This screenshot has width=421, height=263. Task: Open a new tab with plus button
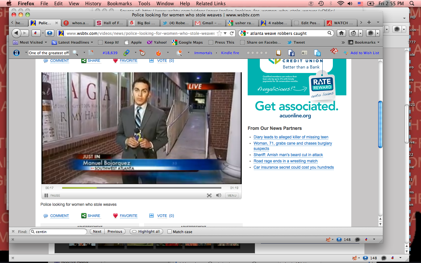369,23
